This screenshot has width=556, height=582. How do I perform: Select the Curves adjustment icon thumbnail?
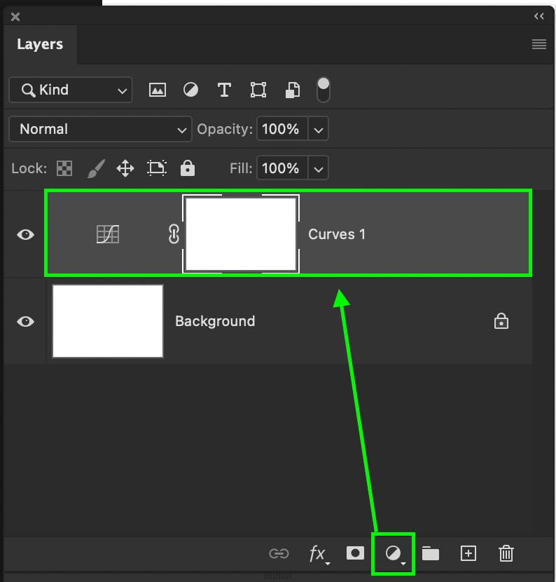(x=108, y=234)
